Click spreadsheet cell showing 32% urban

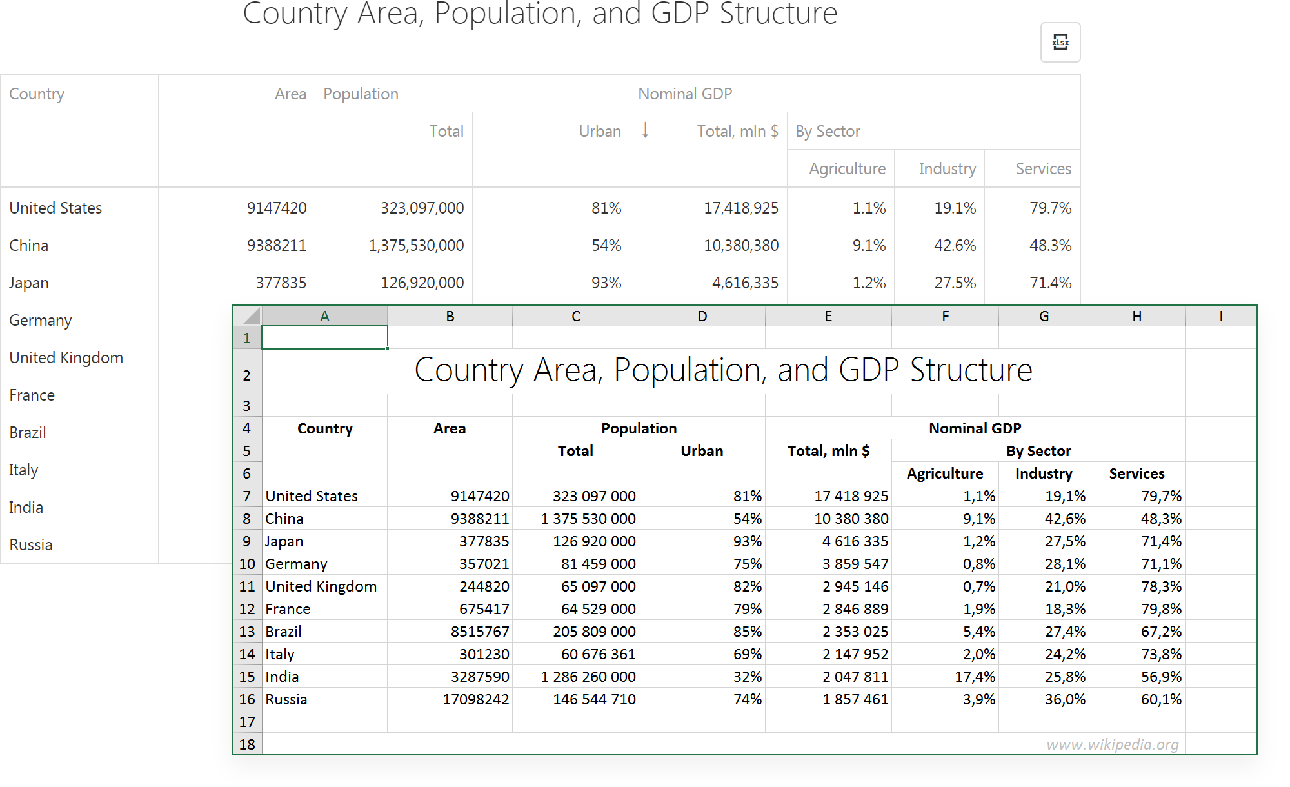click(702, 676)
